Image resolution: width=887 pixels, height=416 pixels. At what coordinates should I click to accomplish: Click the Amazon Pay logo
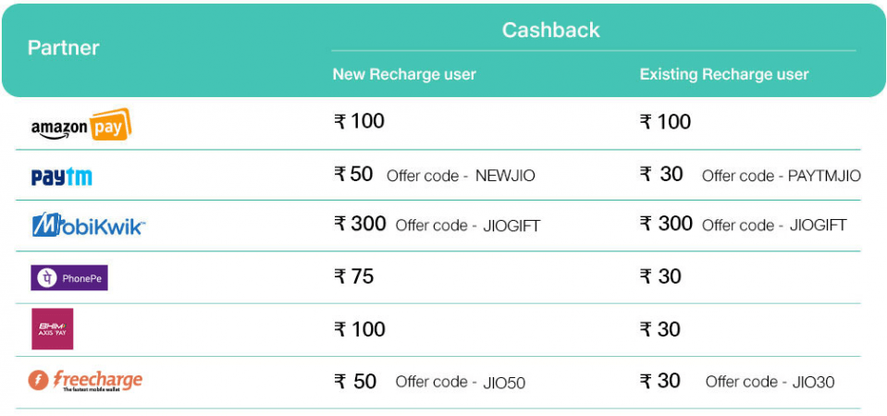80,125
